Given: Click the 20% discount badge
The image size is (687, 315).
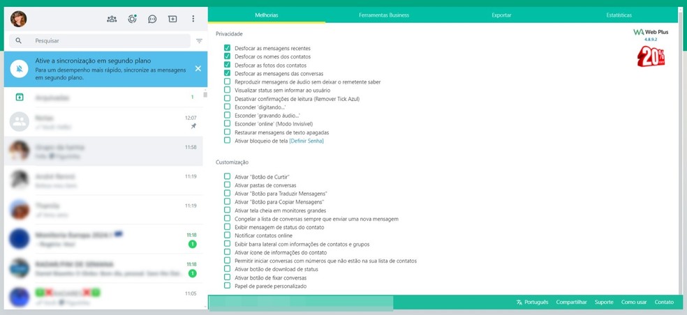Looking at the screenshot, I should pyautogui.click(x=650, y=56).
